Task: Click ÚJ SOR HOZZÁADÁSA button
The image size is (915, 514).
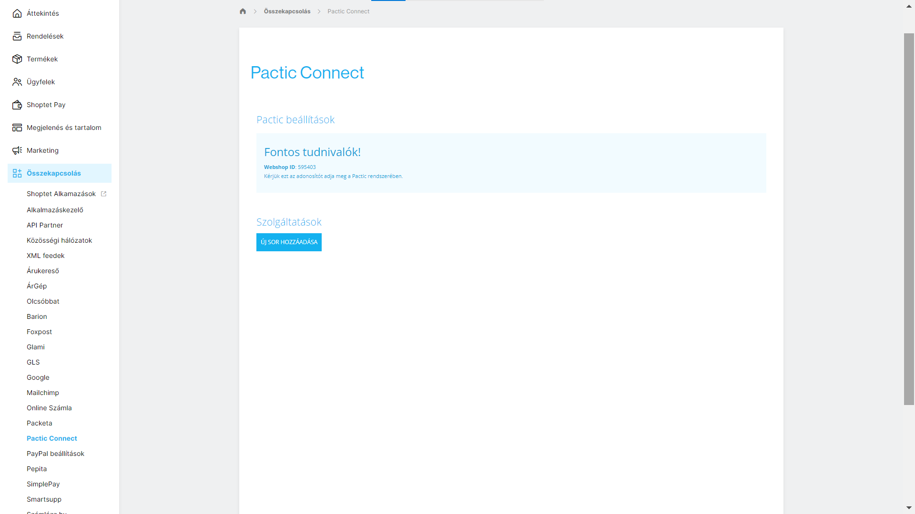Action: pyautogui.click(x=289, y=242)
